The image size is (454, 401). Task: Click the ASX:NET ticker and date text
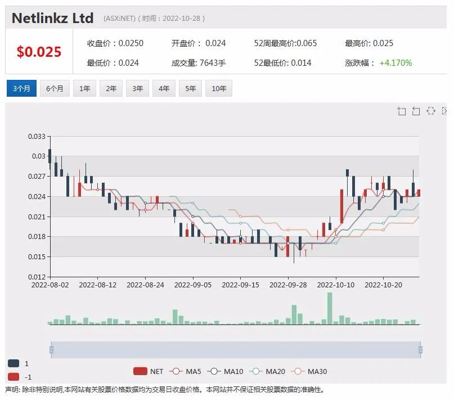tap(154, 19)
